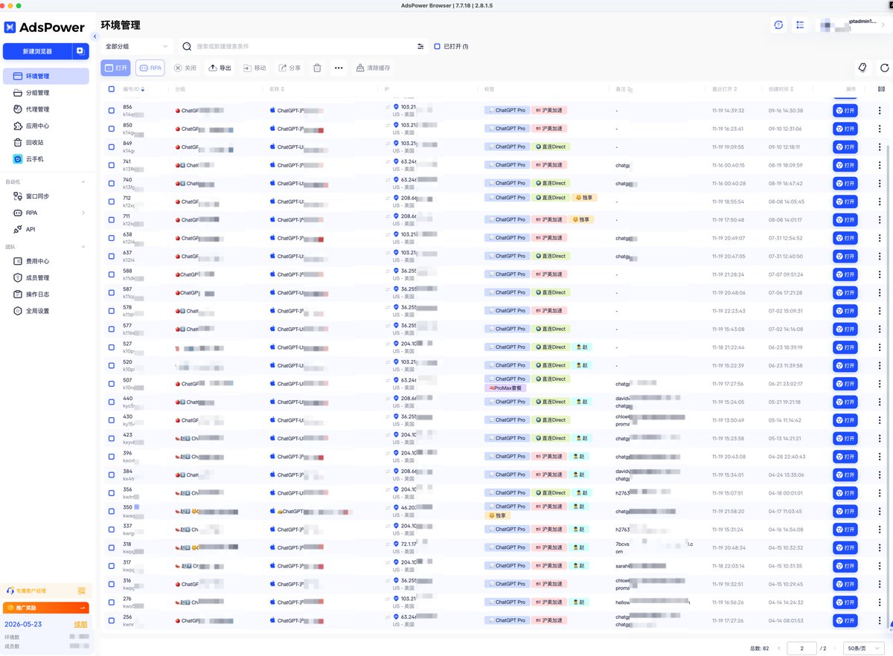Click the 移动 move toolbar item

click(255, 68)
